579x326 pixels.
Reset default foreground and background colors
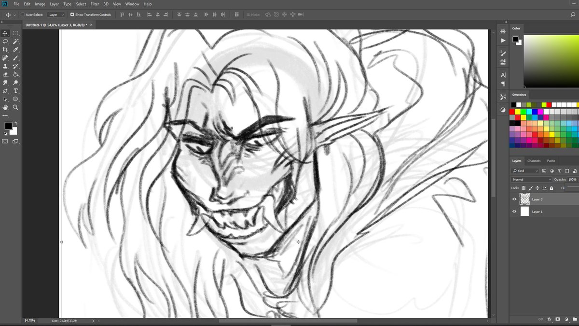pyautogui.click(x=5, y=133)
